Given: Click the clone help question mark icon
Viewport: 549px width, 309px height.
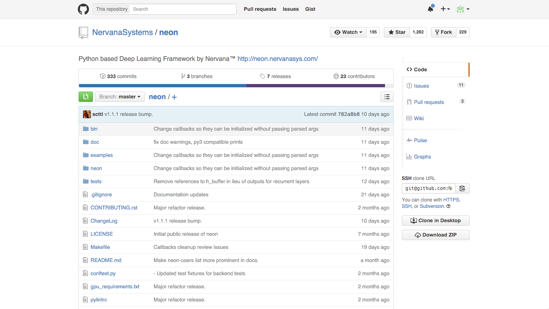Looking at the screenshot, I should click(448, 206).
